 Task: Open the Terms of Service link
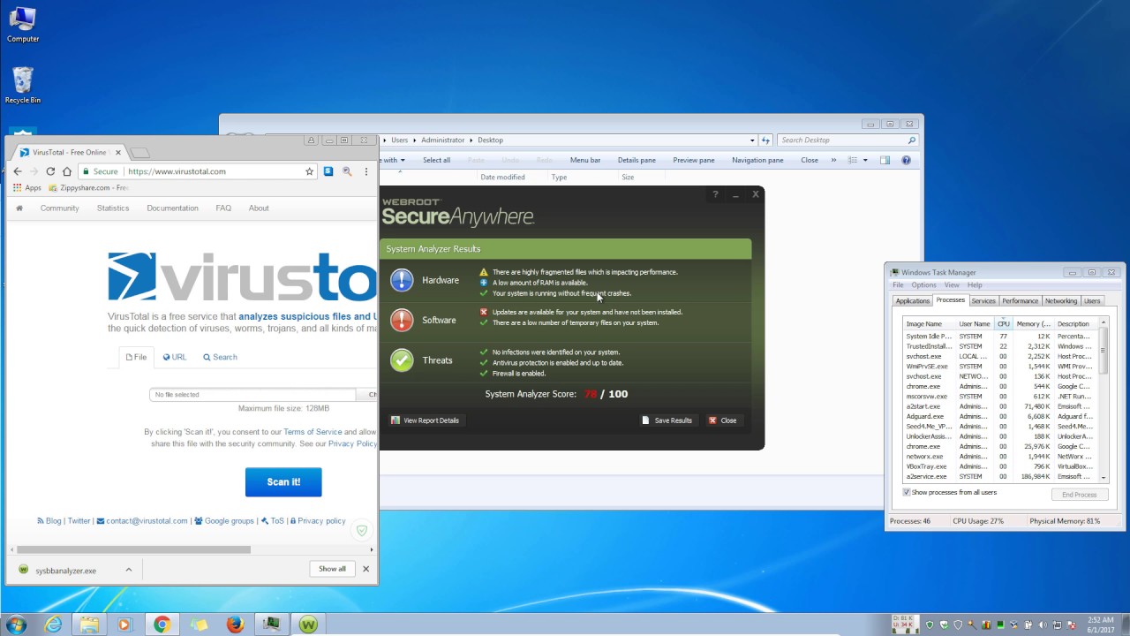coord(313,432)
